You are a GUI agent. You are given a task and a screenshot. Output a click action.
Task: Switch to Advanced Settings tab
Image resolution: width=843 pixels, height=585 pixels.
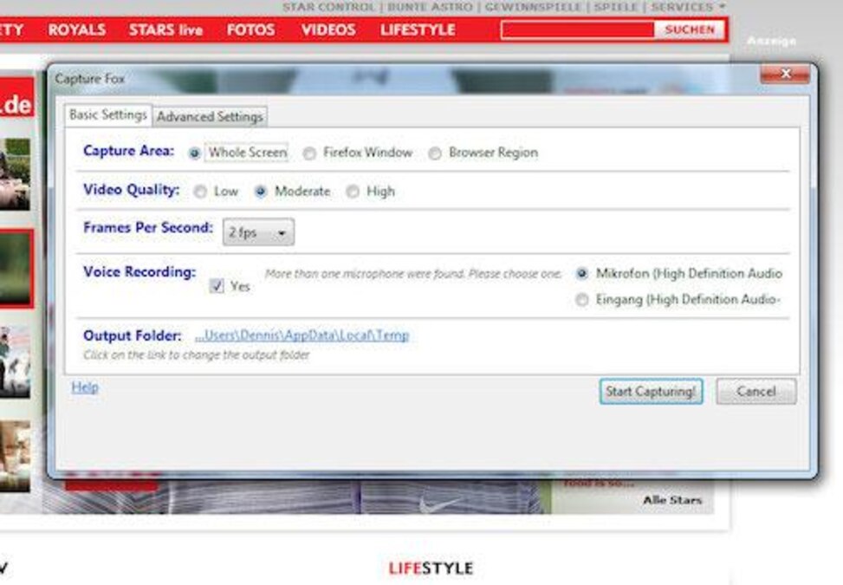point(210,116)
